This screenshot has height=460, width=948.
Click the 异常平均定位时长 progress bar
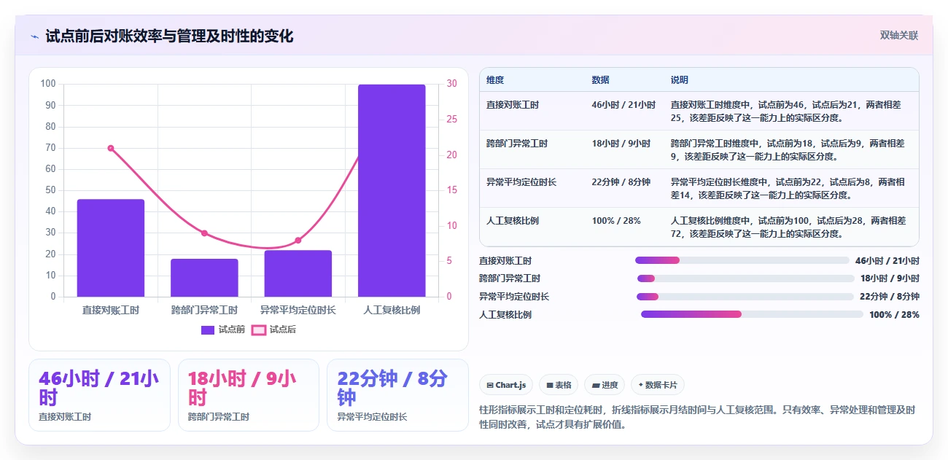pyautogui.click(x=745, y=297)
